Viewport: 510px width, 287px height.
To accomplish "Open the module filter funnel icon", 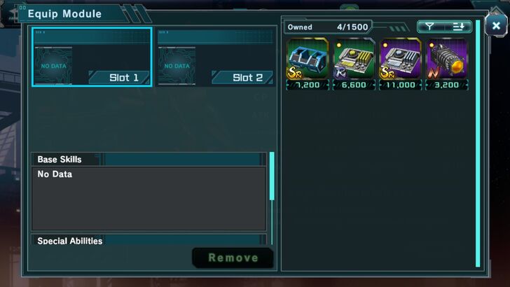I will pyautogui.click(x=429, y=27).
